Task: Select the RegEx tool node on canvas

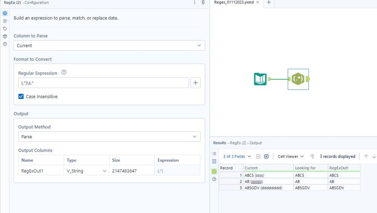Action: 298,79
